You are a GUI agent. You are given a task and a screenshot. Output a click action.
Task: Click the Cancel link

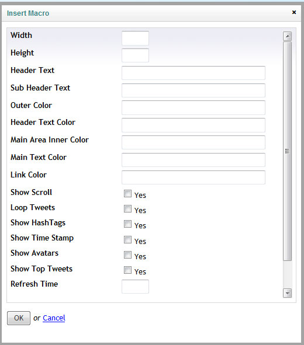click(54, 318)
